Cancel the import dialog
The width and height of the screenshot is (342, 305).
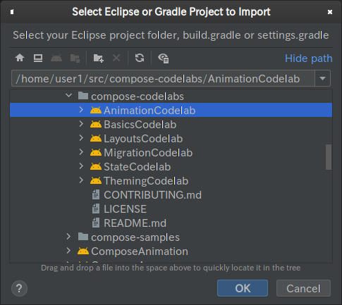pyautogui.click(x=303, y=288)
